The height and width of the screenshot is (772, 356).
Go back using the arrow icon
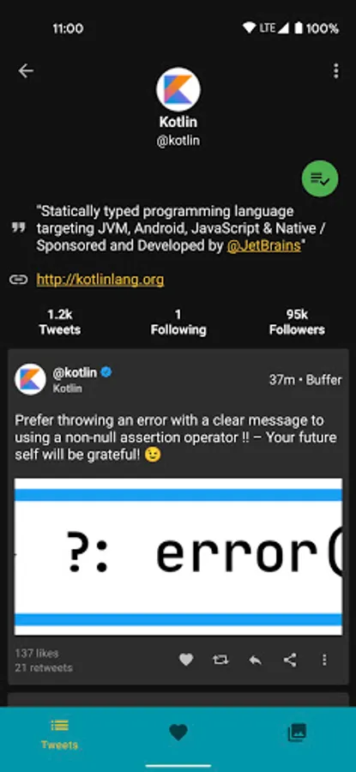click(26, 71)
